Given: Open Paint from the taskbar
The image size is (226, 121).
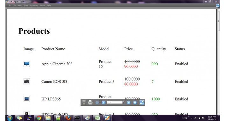Looking at the screenshot, I should coord(87,118).
